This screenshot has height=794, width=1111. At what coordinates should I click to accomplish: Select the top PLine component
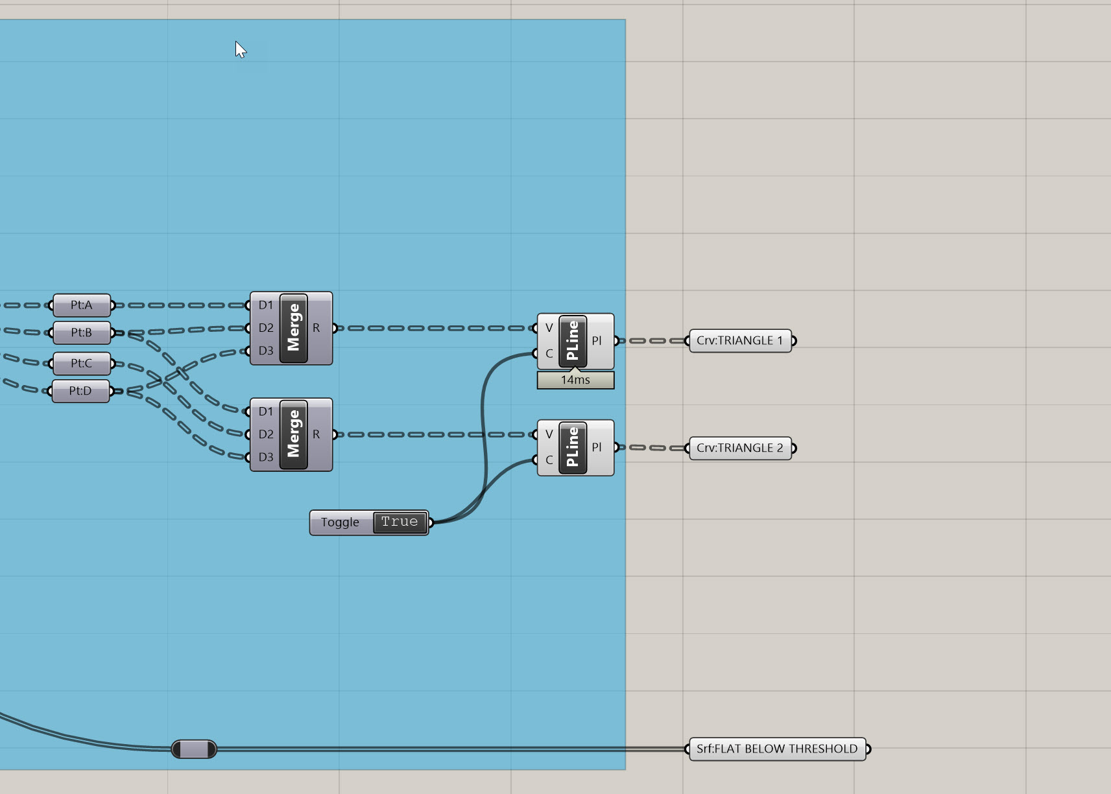click(x=572, y=341)
